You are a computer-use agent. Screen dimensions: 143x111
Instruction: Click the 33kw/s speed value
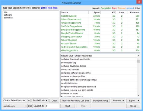(x=97, y=16)
